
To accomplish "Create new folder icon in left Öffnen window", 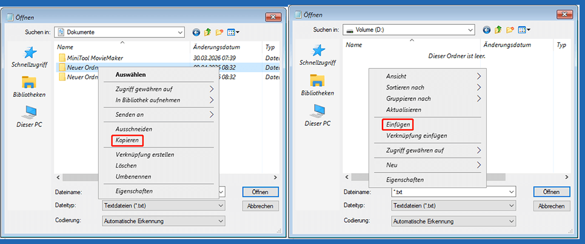I will point(219,33).
